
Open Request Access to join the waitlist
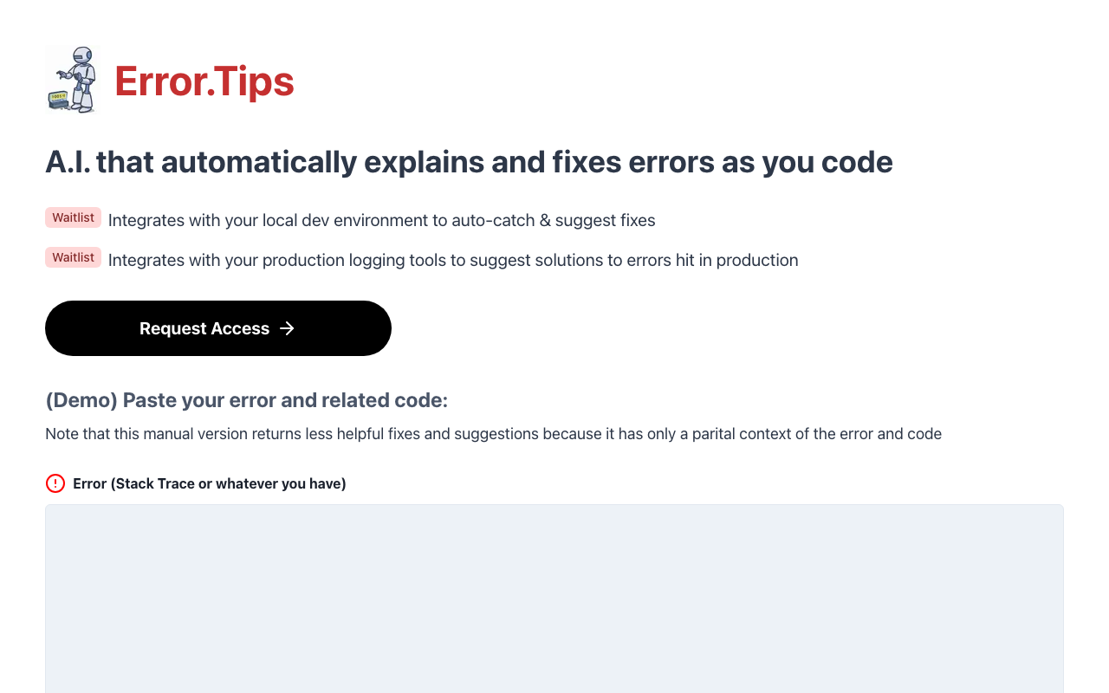click(x=217, y=328)
